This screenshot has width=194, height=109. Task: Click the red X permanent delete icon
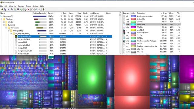(28, 9)
